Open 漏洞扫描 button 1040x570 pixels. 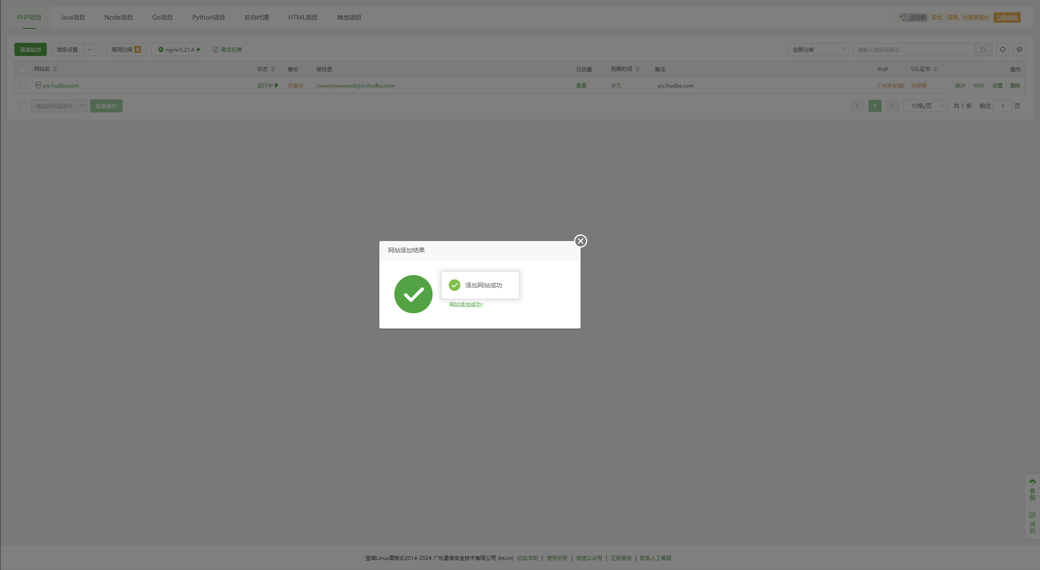coord(126,49)
